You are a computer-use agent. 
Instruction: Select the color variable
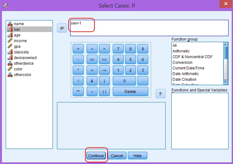pyautogui.click(x=29, y=69)
